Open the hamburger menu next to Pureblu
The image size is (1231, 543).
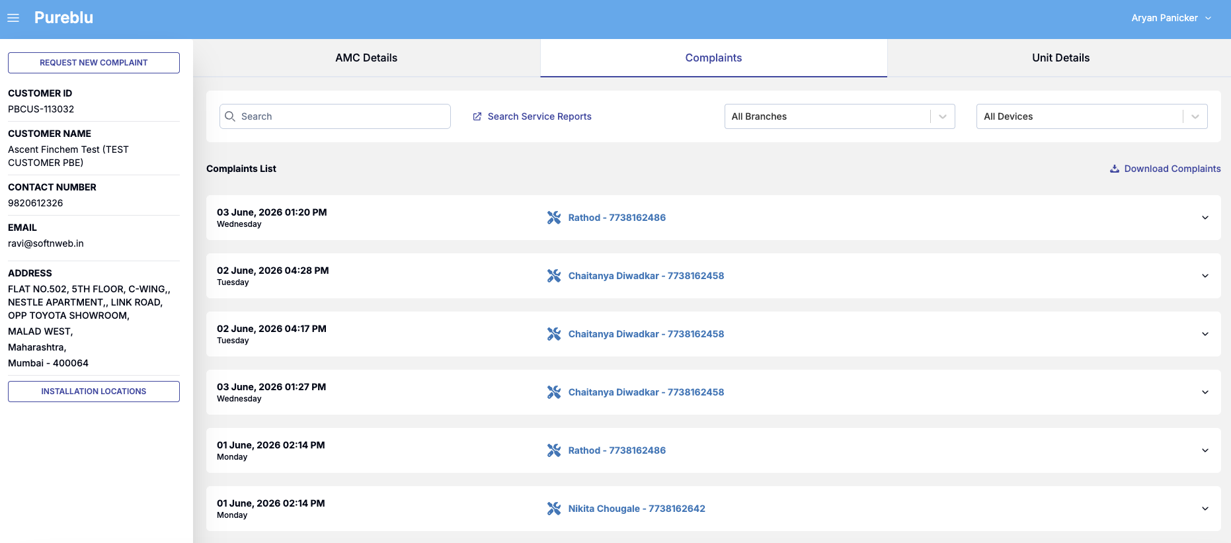13,18
